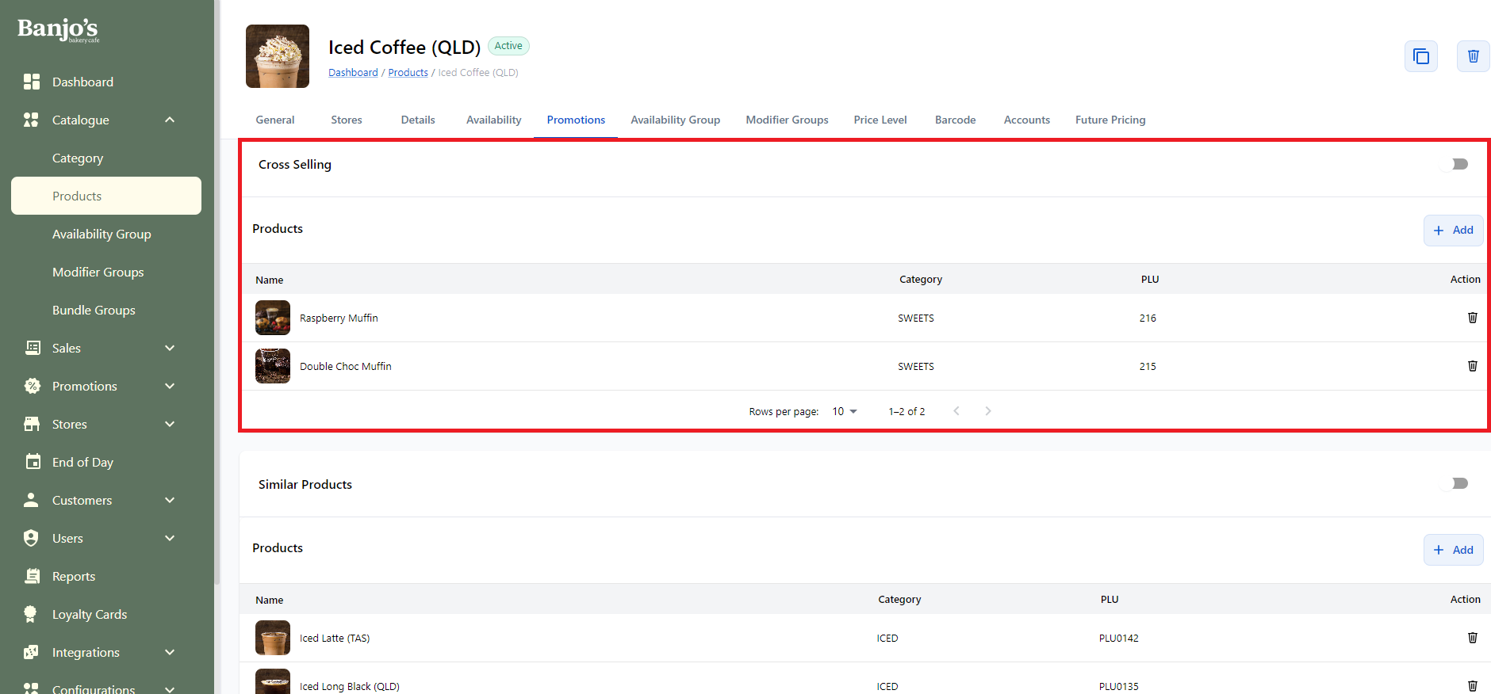This screenshot has height=694, width=1491.
Task: Click the delete product trash icon
Action: [x=1473, y=56]
